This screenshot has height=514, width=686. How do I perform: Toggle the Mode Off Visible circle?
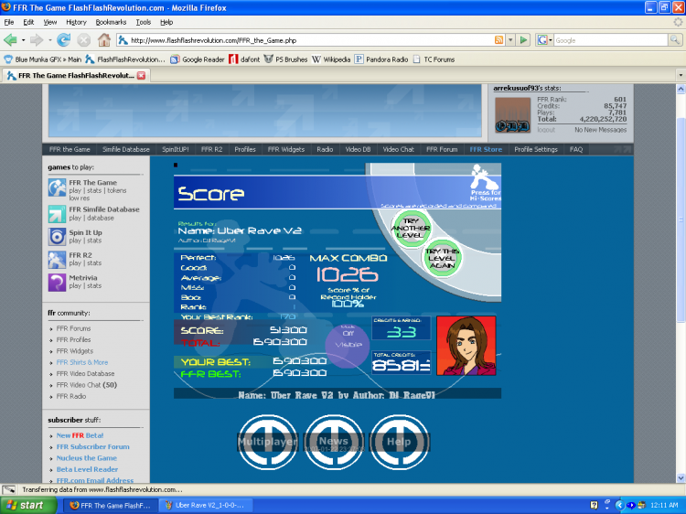point(348,346)
